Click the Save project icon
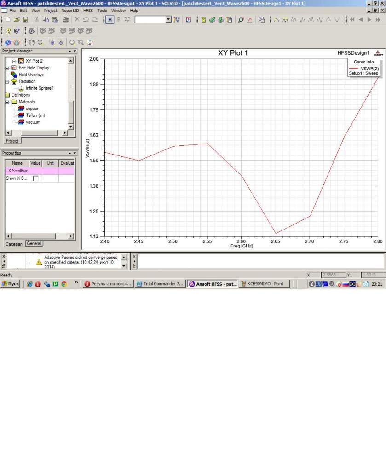The image size is (386, 471). tap(25, 20)
